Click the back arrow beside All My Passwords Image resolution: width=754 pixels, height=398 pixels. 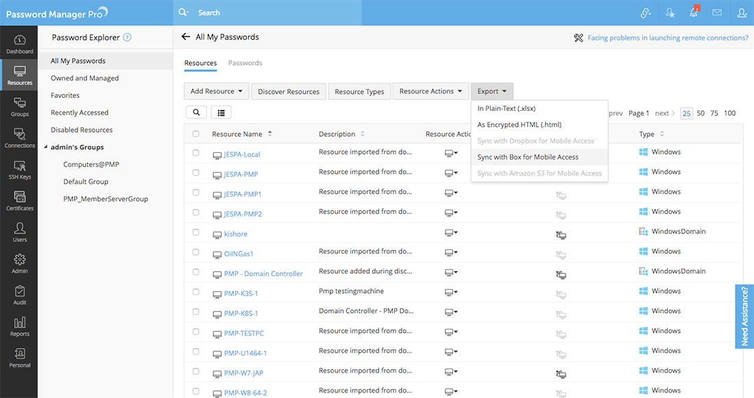(x=185, y=37)
